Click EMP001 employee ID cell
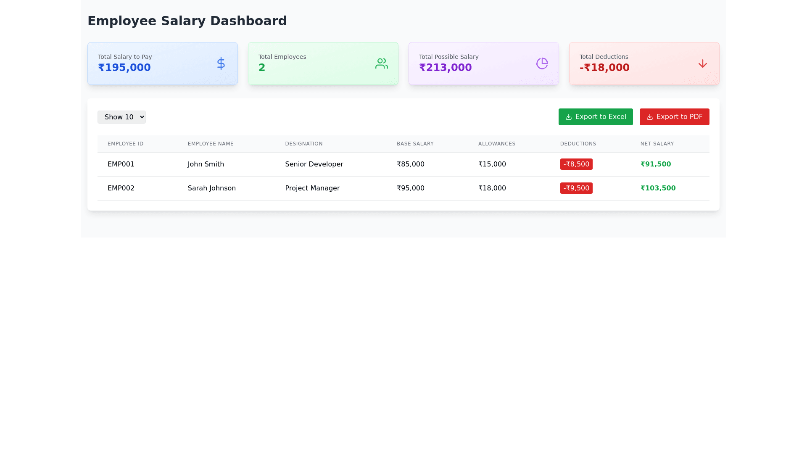807x454 pixels. [121, 164]
